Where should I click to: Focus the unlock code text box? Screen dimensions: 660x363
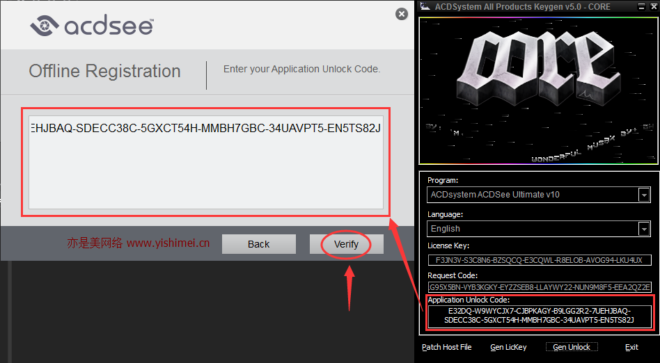click(206, 162)
